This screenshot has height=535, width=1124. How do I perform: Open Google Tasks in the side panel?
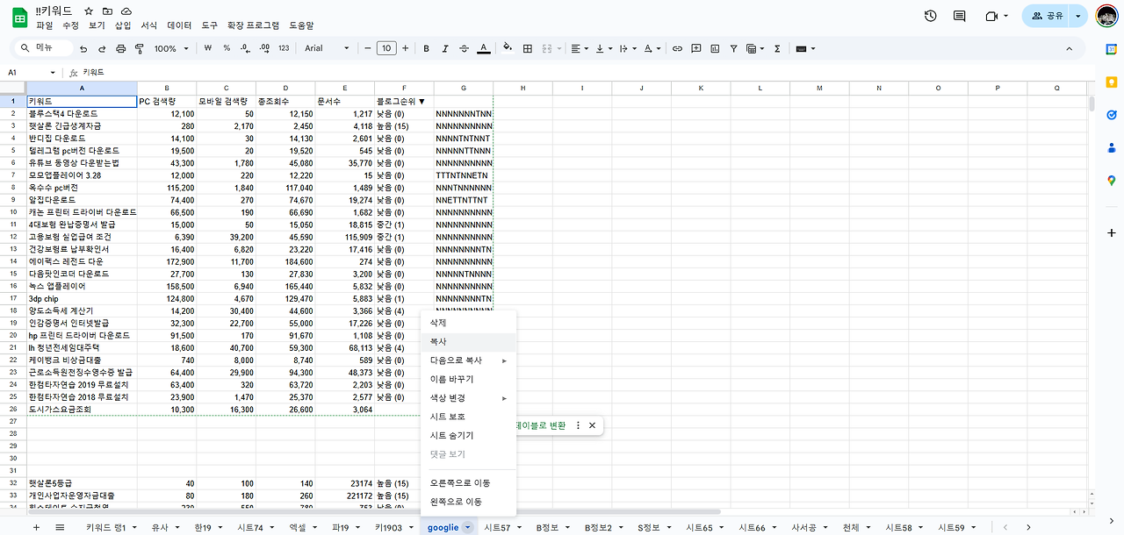coord(1111,114)
